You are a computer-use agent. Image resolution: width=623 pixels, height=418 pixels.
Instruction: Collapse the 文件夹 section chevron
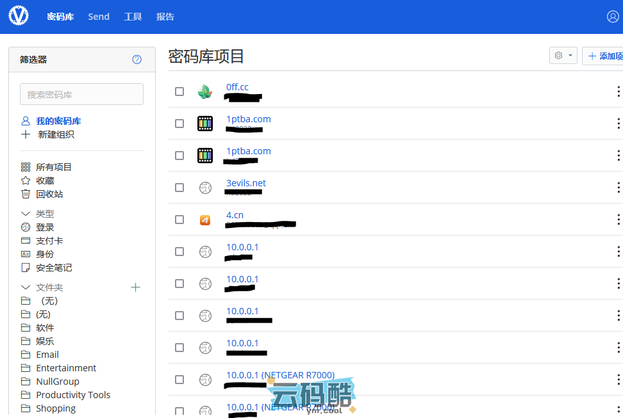[x=26, y=287]
